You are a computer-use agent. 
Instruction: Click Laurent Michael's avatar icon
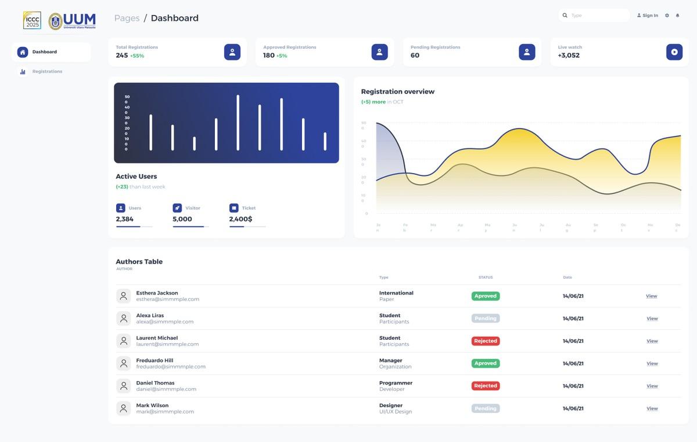pos(123,341)
